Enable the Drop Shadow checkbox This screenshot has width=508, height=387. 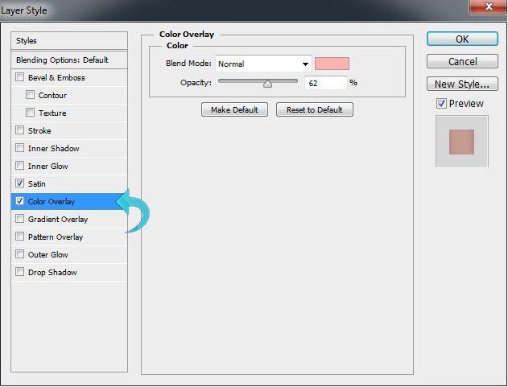[20, 272]
